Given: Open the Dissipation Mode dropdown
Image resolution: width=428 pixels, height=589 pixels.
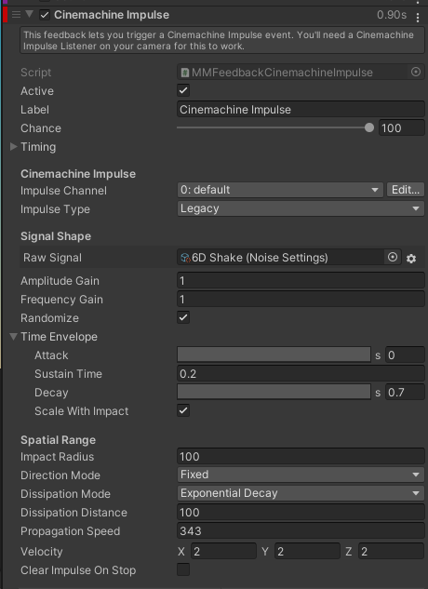Looking at the screenshot, I should (301, 493).
